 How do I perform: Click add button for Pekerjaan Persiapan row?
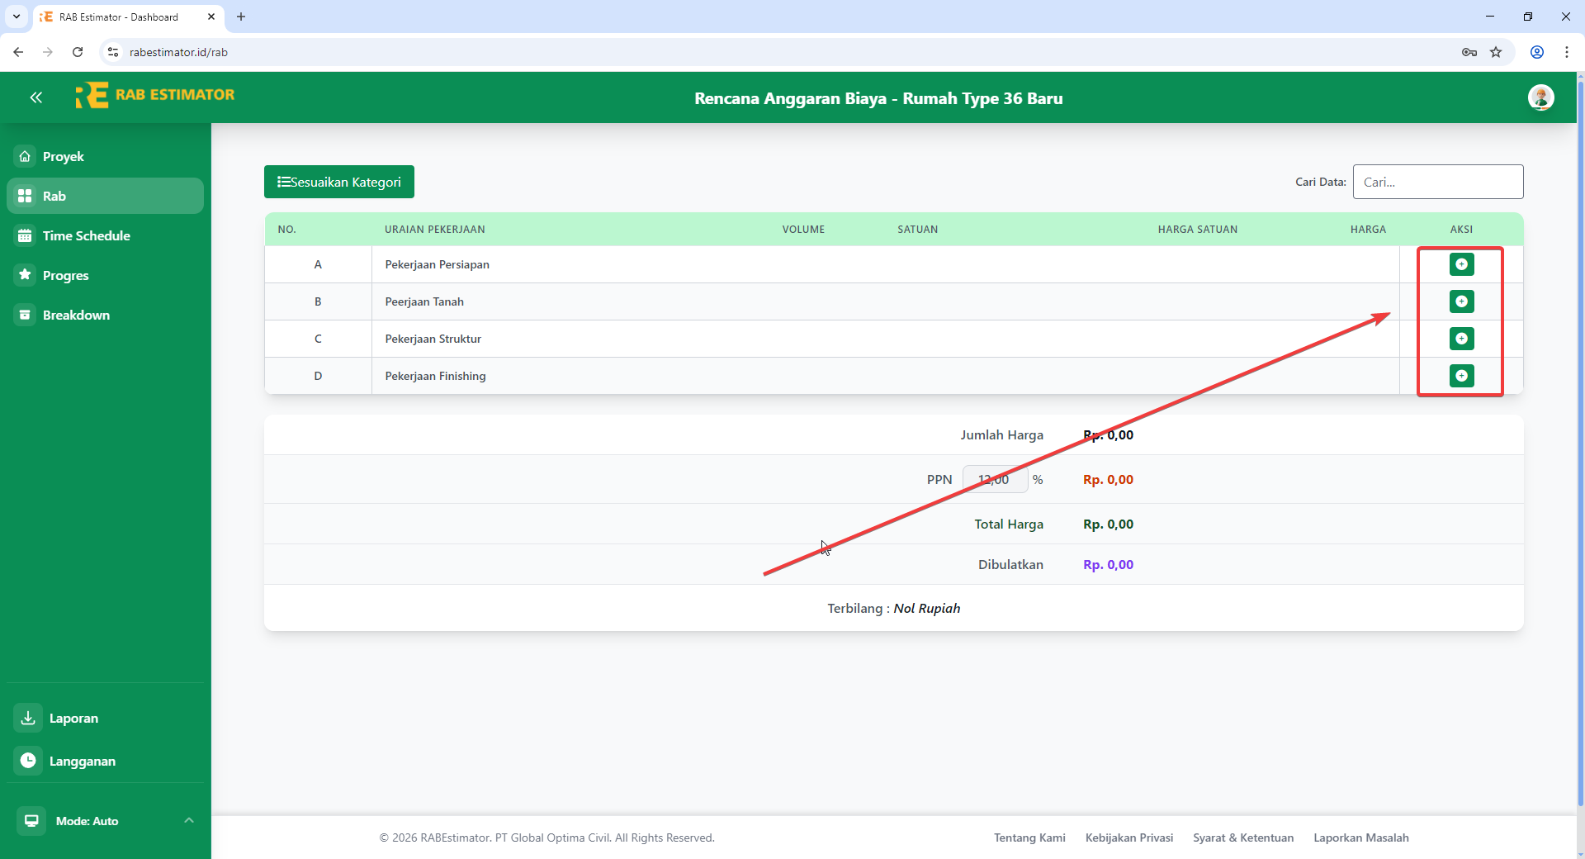pyautogui.click(x=1461, y=264)
